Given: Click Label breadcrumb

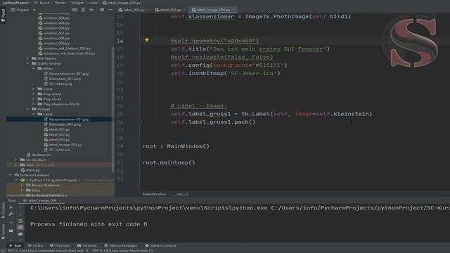Looking at the screenshot, I should point(93,3).
